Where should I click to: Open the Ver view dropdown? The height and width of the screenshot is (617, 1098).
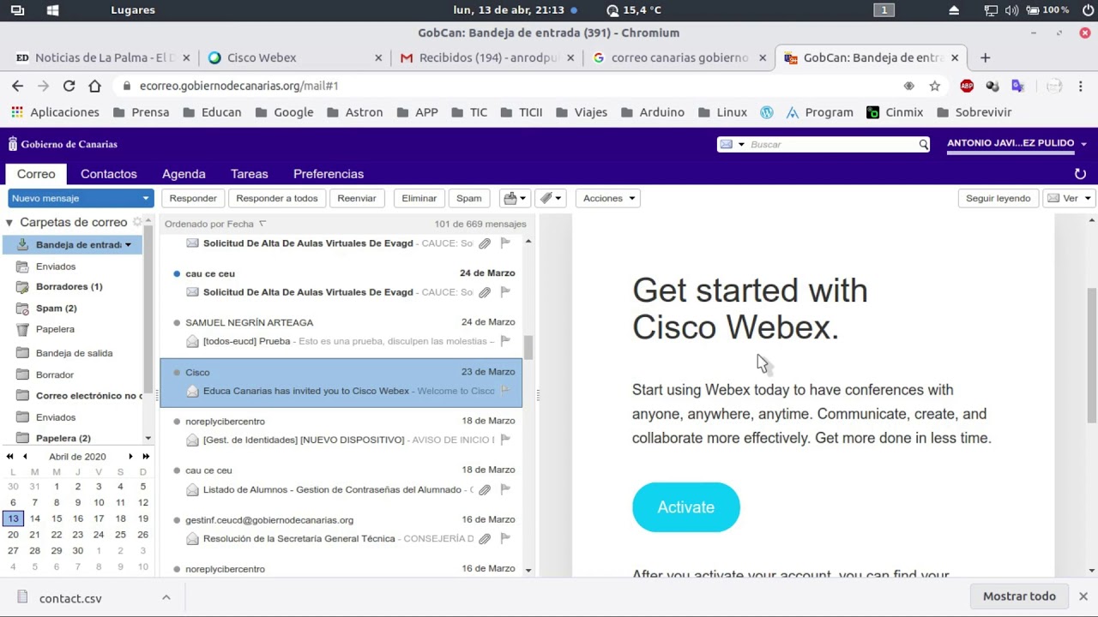[1068, 198]
